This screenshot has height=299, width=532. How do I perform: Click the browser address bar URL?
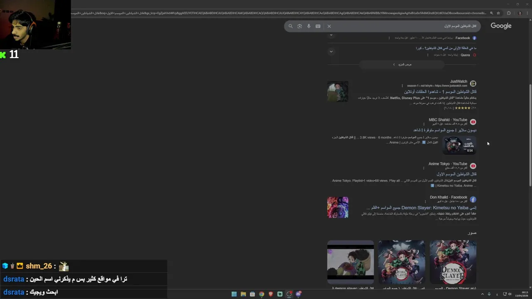(278, 13)
